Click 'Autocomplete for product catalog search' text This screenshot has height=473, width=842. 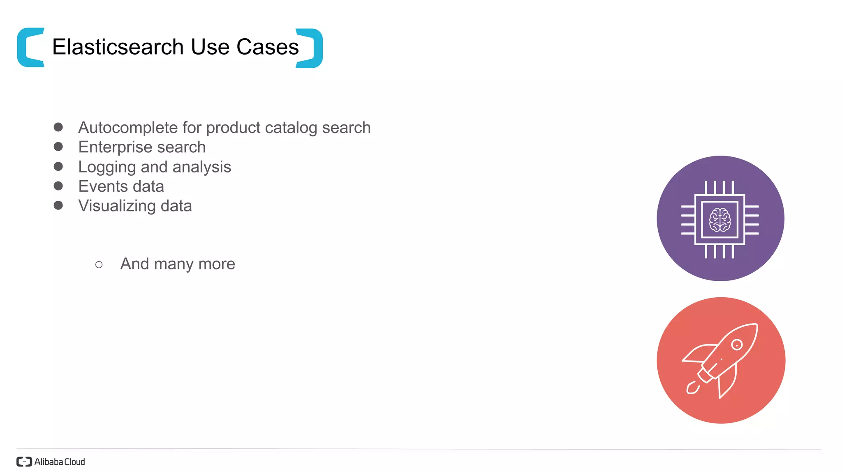[224, 128]
